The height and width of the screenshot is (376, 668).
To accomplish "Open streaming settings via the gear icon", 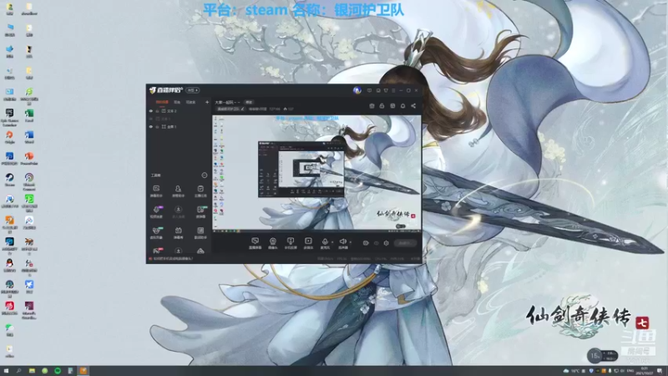I will (x=386, y=243).
